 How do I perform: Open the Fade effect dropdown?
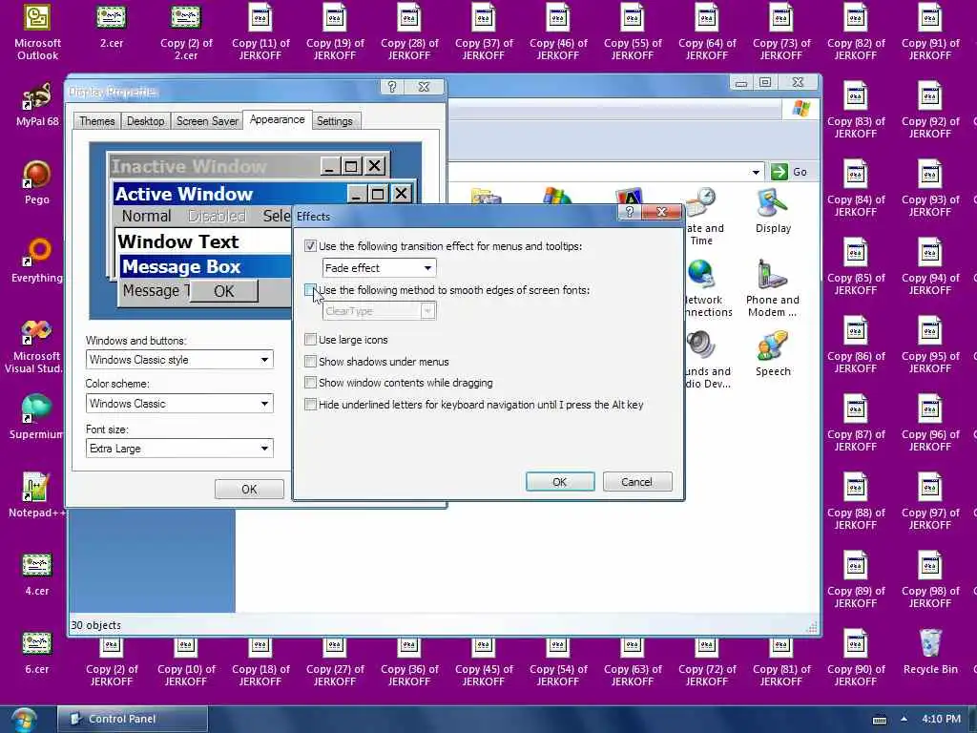click(379, 268)
